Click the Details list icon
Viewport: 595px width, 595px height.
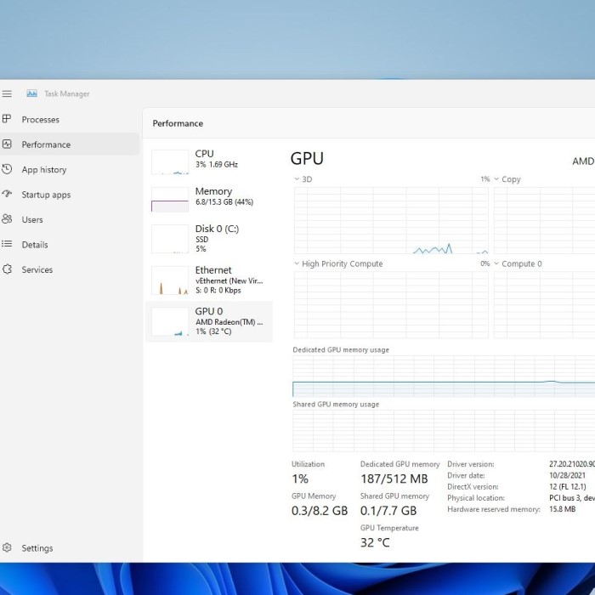pos(8,245)
